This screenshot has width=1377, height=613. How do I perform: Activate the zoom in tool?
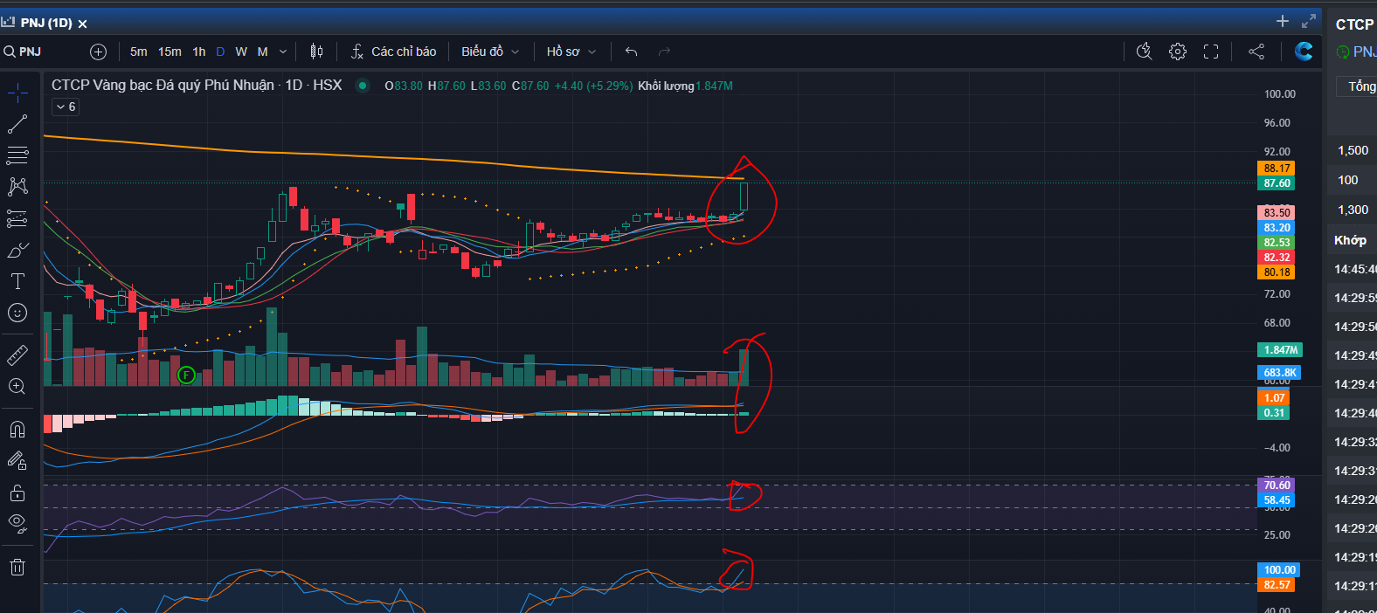pyautogui.click(x=17, y=386)
